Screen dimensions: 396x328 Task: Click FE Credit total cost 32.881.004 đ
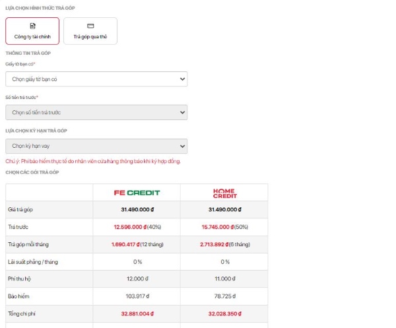click(136, 313)
